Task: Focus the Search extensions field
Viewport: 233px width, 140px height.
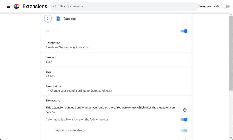Action: 125,6
